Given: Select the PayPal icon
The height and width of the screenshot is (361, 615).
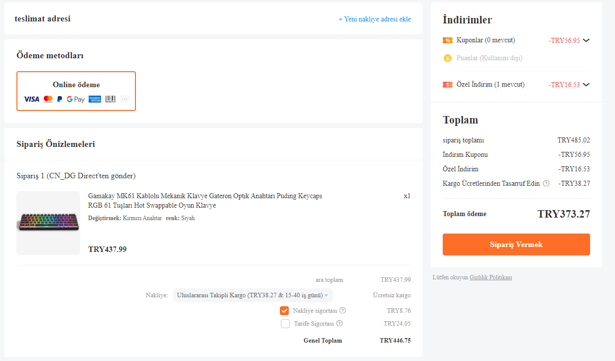Looking at the screenshot, I should point(60,99).
